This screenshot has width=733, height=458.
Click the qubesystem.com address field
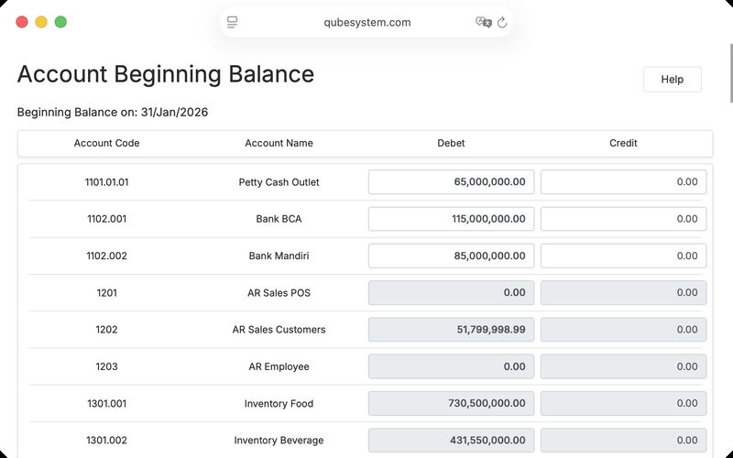367,22
